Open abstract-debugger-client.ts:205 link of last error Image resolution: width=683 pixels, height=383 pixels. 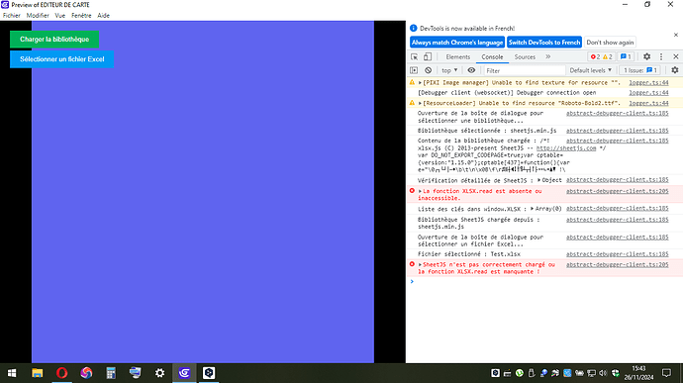618,264
